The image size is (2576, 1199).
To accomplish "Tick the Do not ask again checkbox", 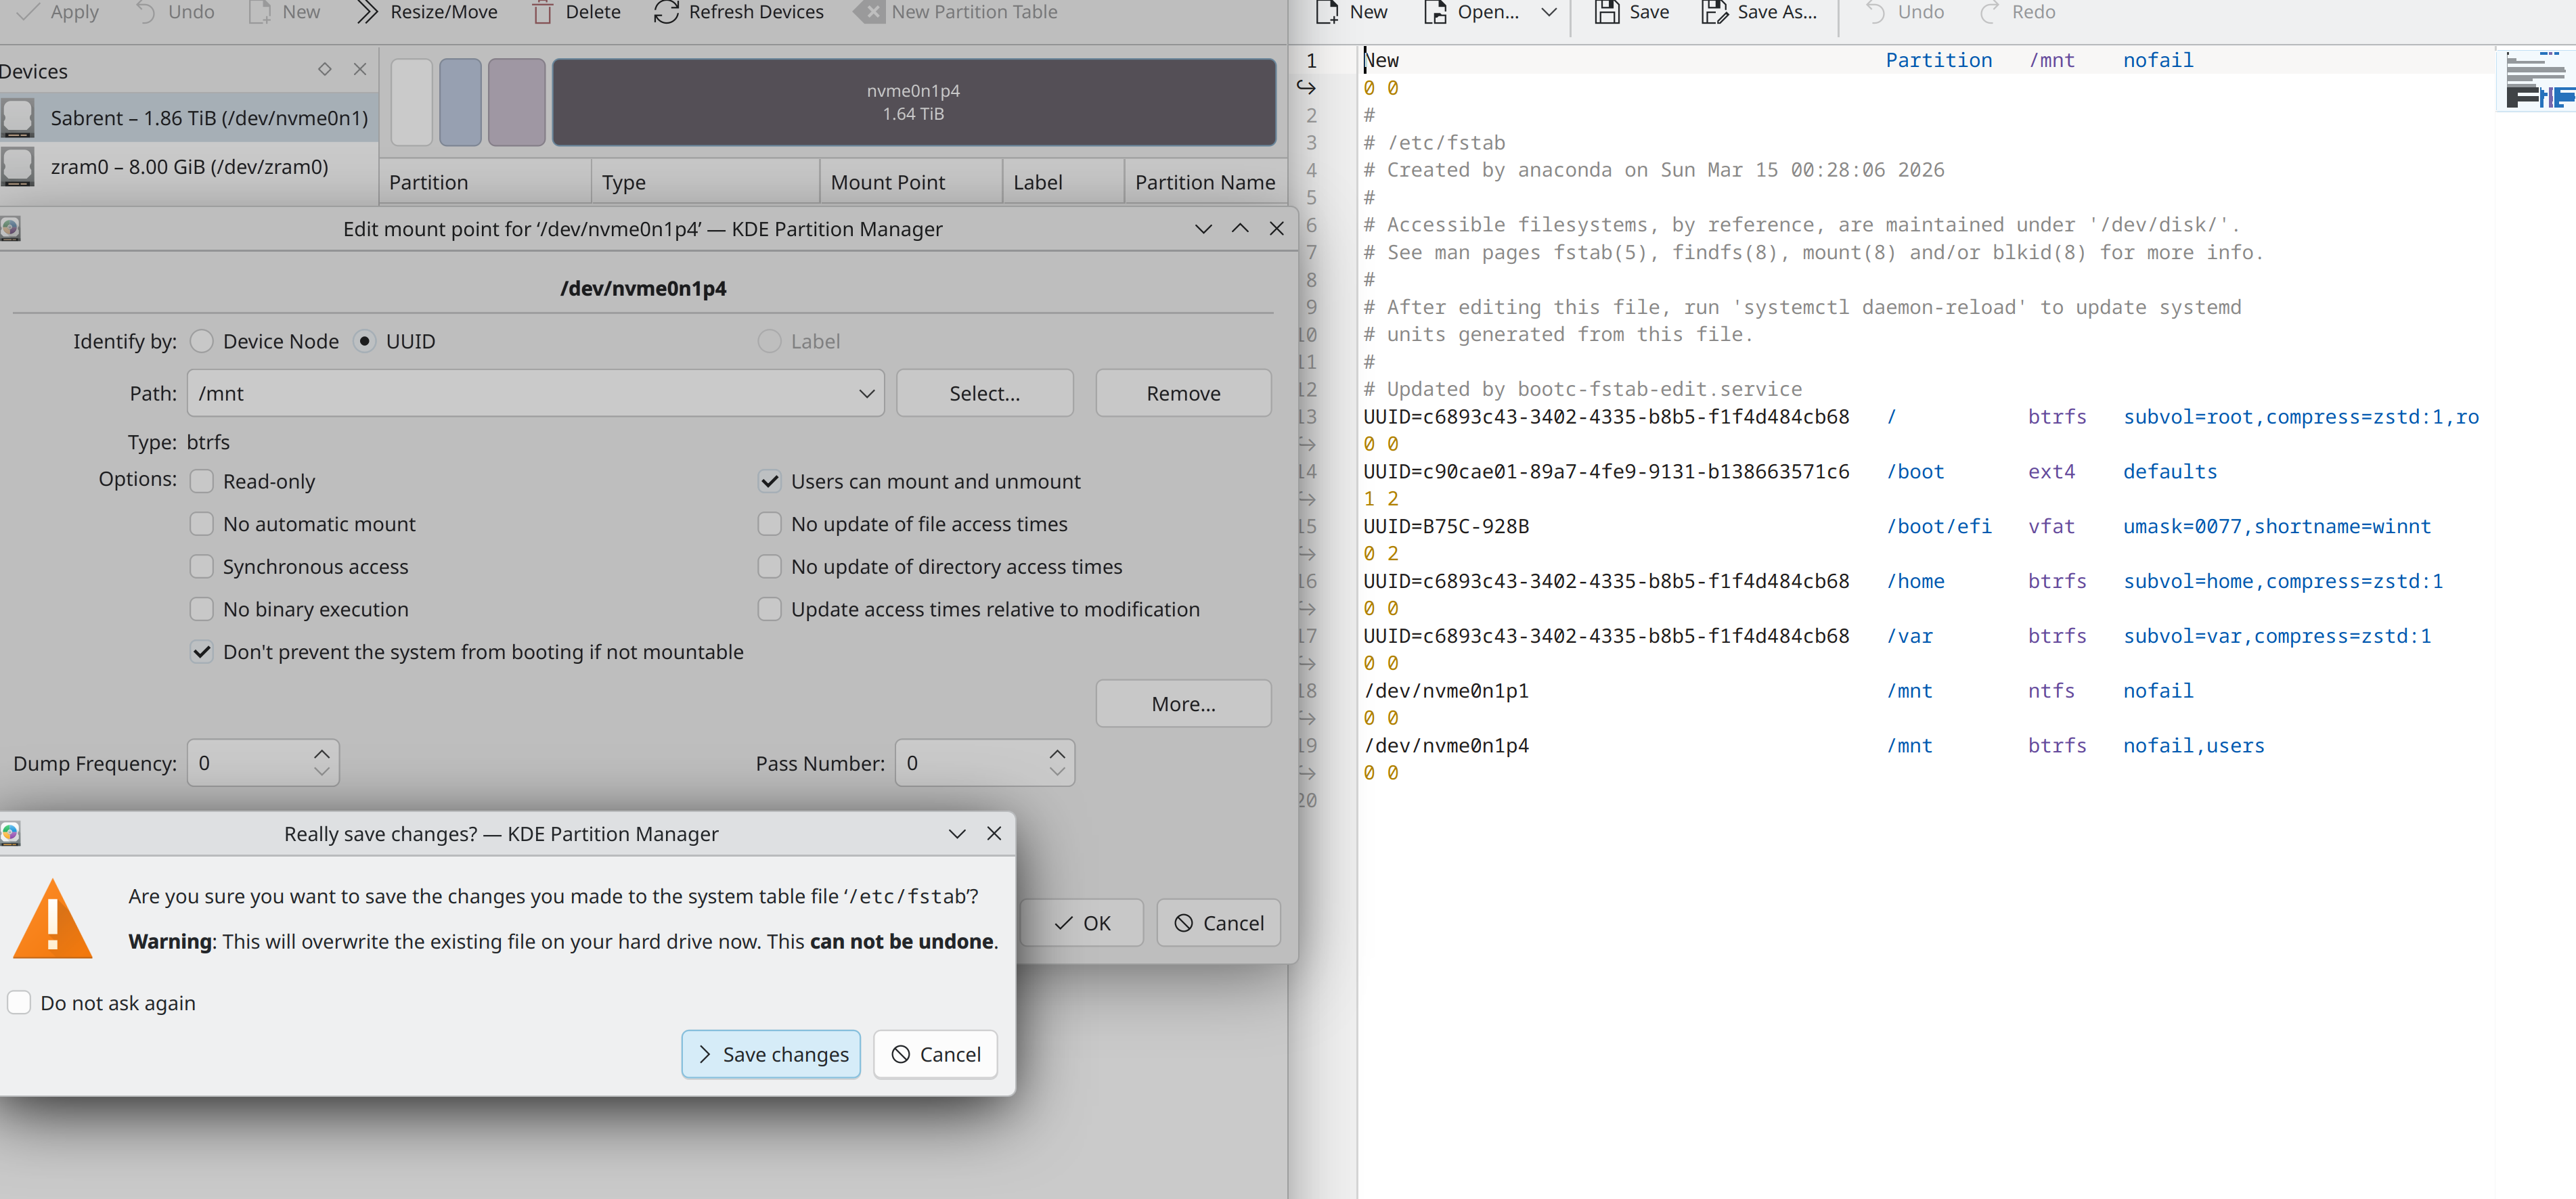I will click(19, 1002).
